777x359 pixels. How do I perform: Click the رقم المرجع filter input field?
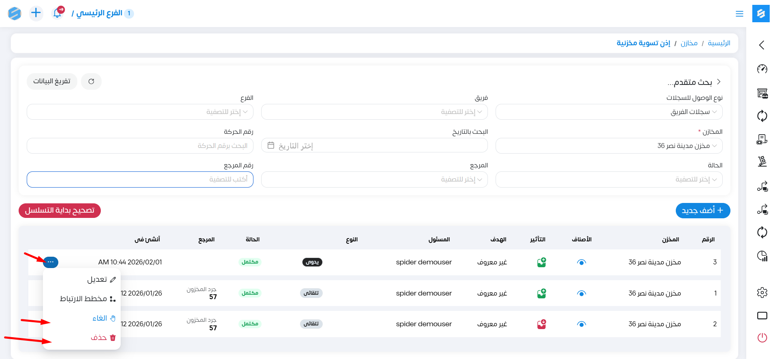tap(140, 179)
